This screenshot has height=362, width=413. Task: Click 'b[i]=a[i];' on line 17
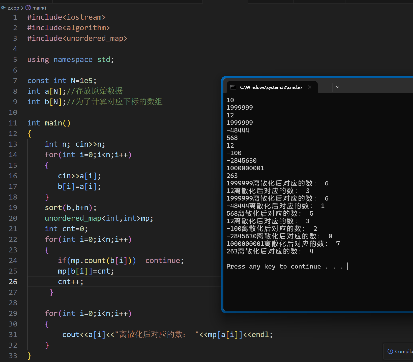click(79, 186)
